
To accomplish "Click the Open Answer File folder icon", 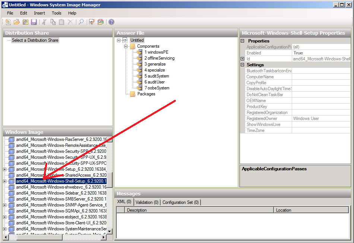I will [x=17, y=22].
